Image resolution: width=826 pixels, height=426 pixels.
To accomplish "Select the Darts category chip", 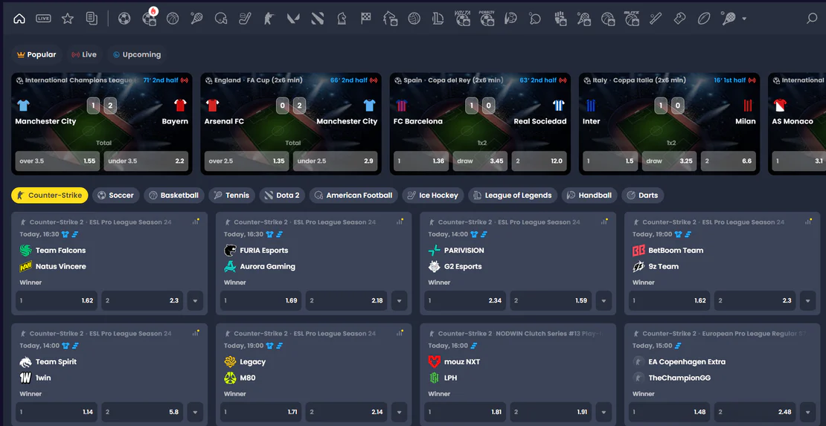I will [643, 196].
